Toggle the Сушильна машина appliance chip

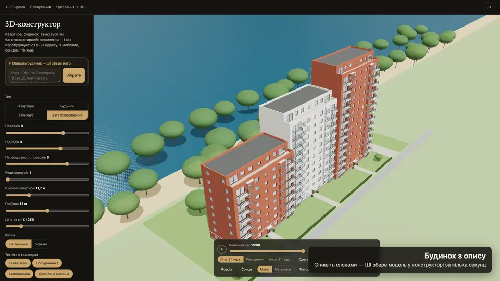(x=54, y=274)
